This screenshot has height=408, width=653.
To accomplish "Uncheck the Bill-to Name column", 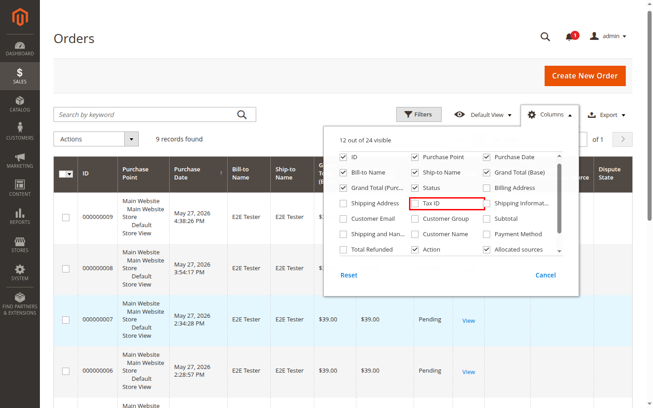I will [x=343, y=173].
